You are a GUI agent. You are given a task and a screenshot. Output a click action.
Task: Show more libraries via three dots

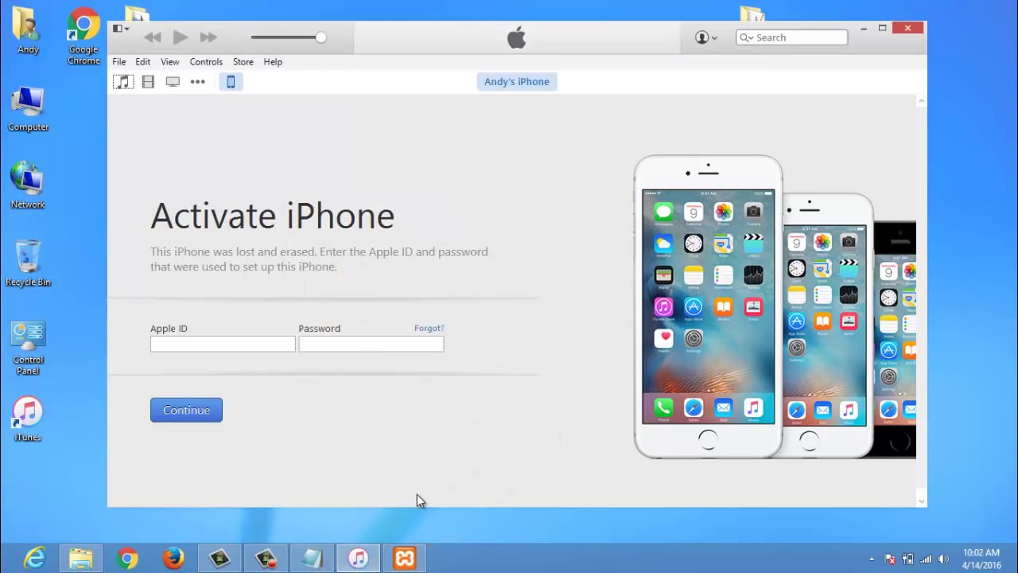(x=197, y=81)
